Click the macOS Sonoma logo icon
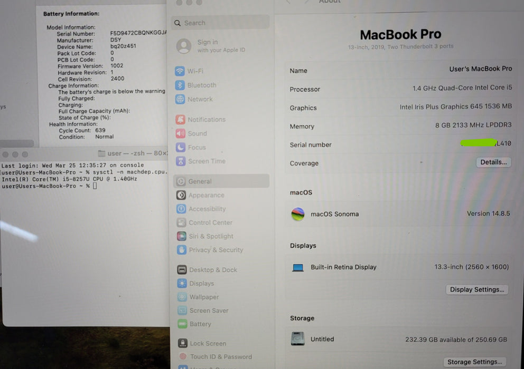The image size is (524, 369). (x=298, y=214)
